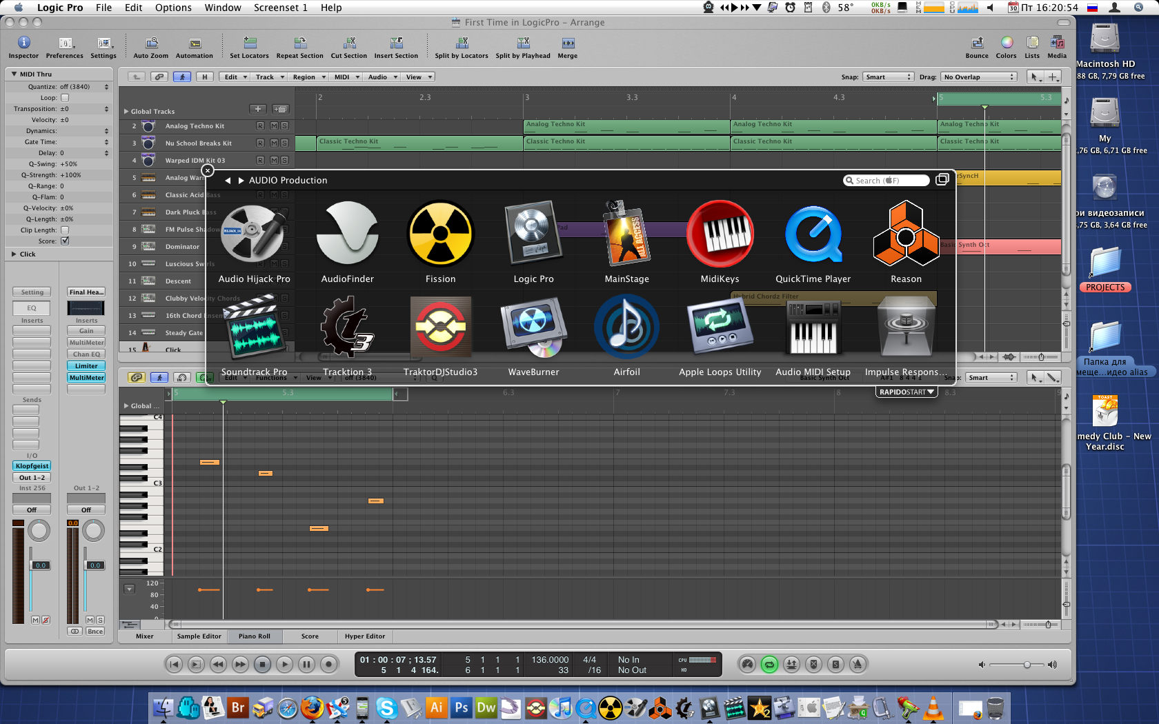This screenshot has width=1159, height=724.
Task: Click the Automation toolbar icon
Action: coord(194,45)
